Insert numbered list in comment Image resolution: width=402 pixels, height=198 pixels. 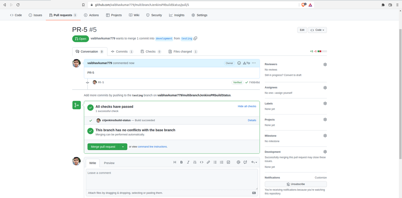222,162
